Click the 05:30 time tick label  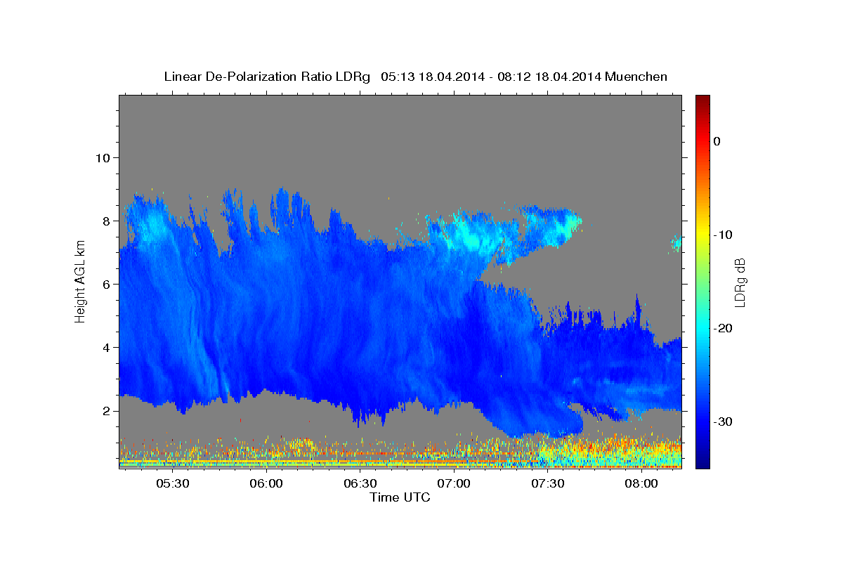coord(172,484)
